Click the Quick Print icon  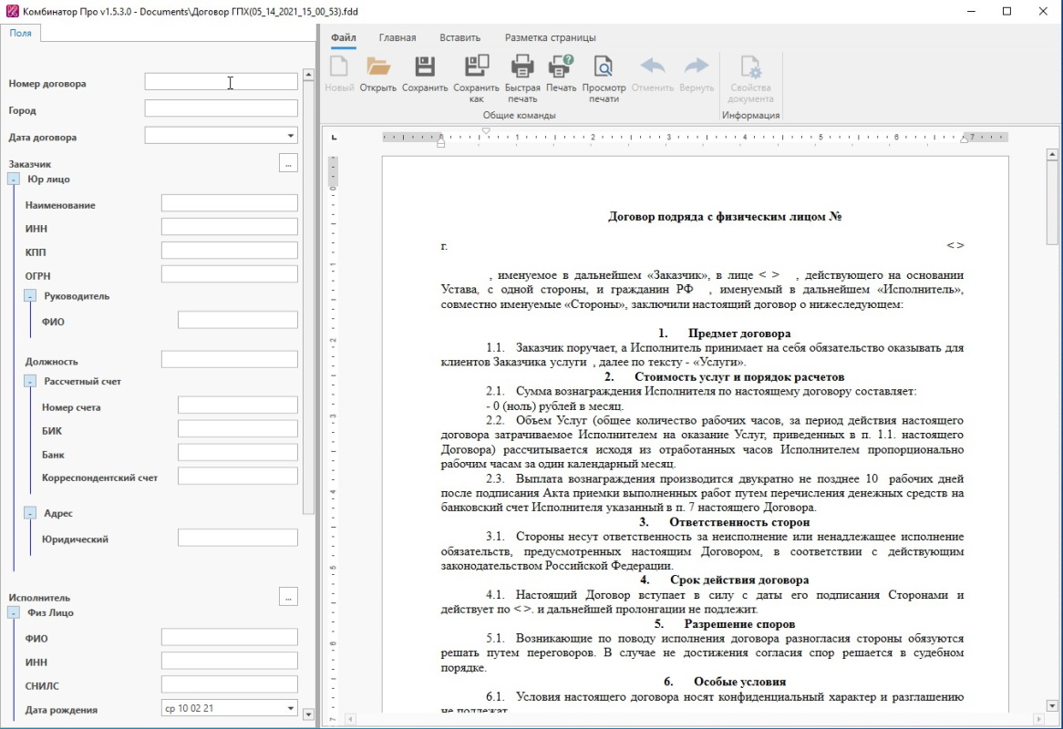tap(522, 67)
